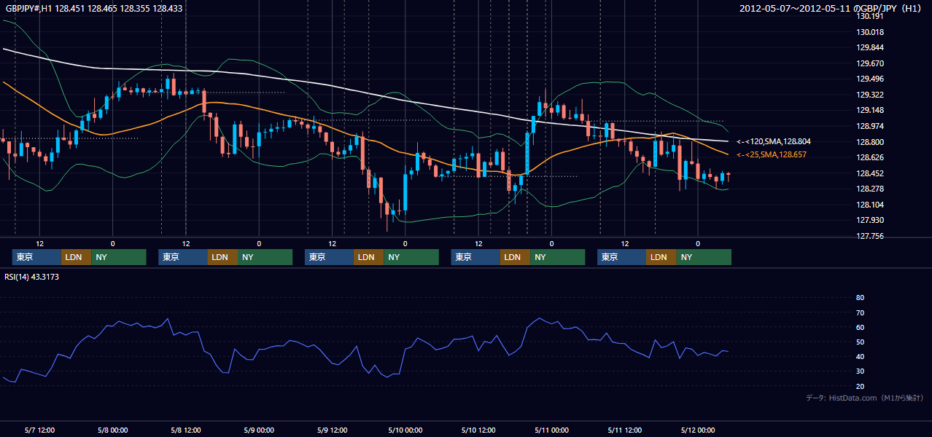The width and height of the screenshot is (932, 437).
Task: Select the LDN session block for 5/11
Action: pyautogui.click(x=661, y=257)
